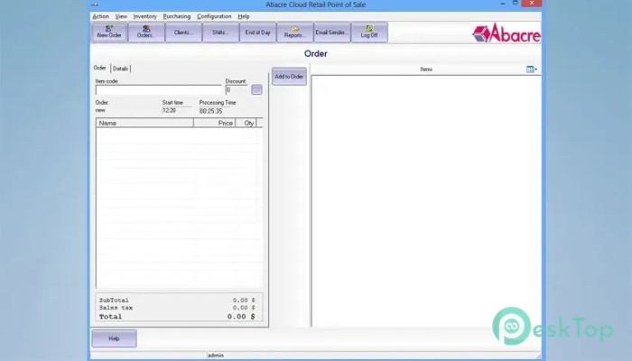Open the Items column chooser dropdown icon

(532, 69)
